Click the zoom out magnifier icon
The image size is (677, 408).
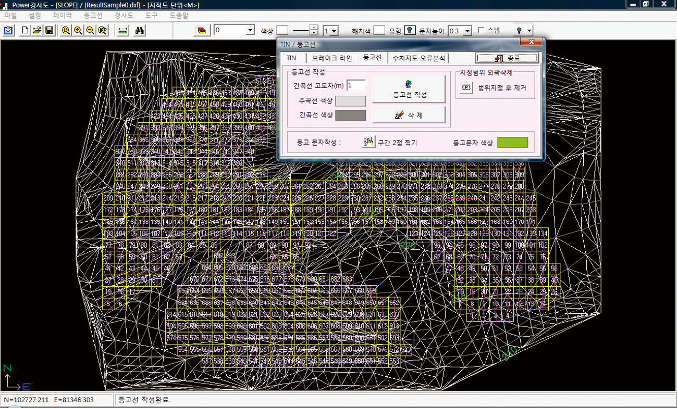point(90,31)
